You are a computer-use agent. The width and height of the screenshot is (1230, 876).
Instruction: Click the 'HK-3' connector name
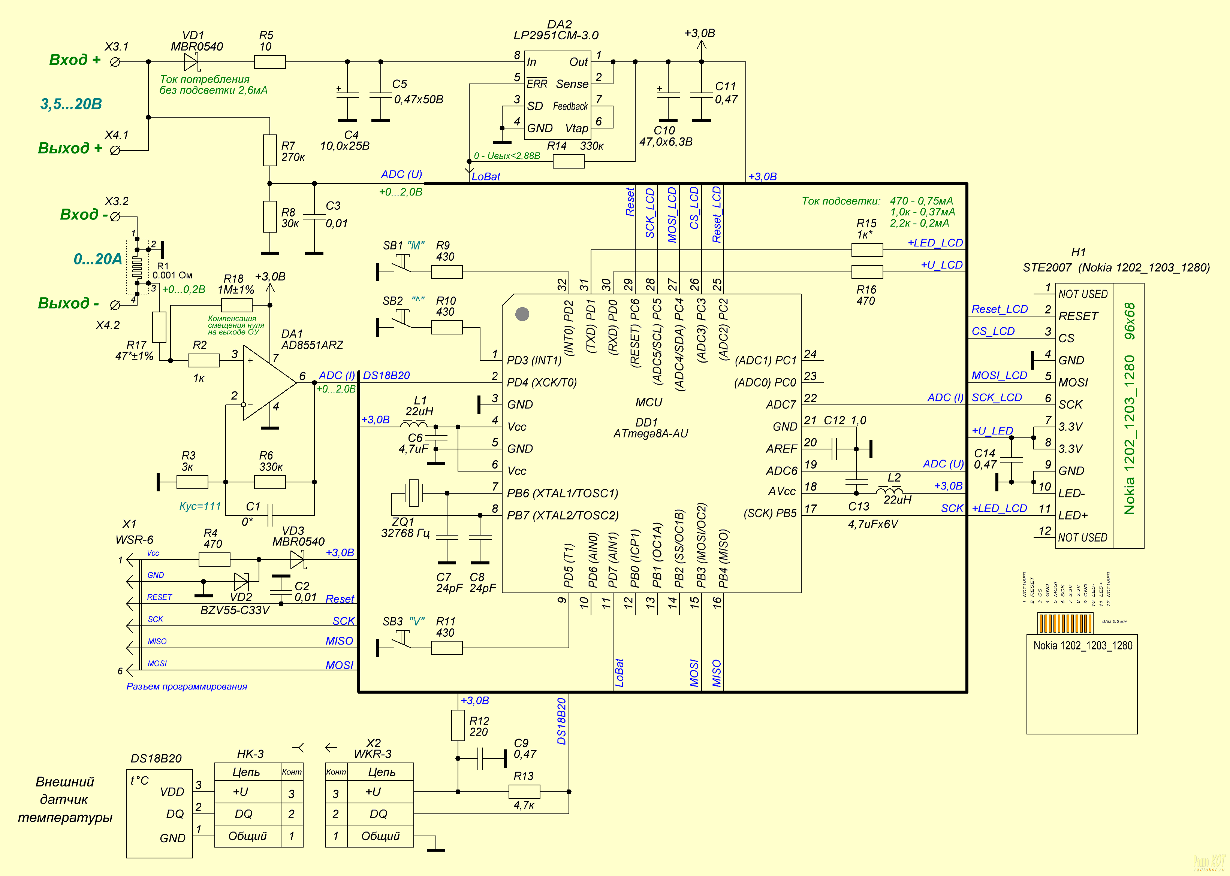pos(250,755)
